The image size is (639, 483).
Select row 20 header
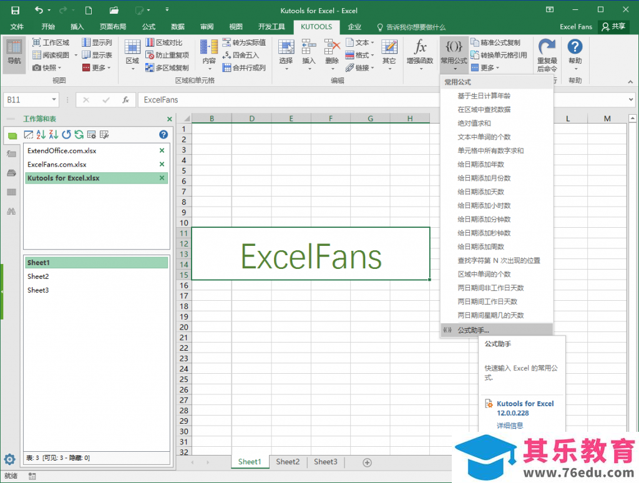184,327
